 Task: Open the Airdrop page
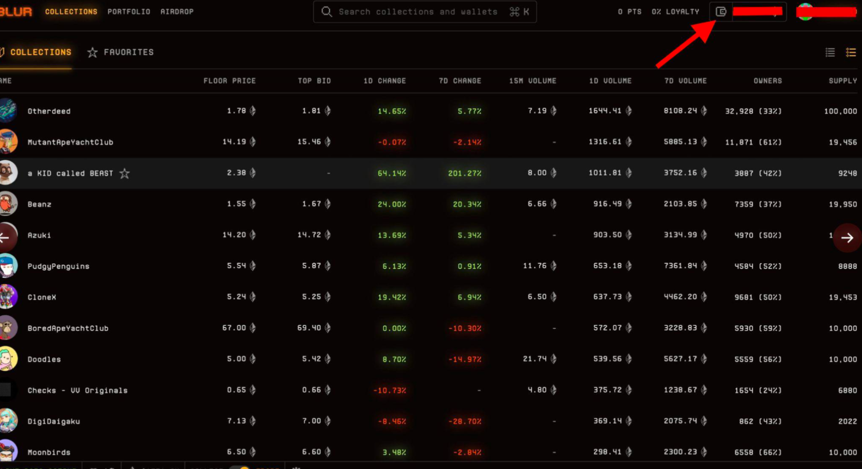tap(177, 12)
